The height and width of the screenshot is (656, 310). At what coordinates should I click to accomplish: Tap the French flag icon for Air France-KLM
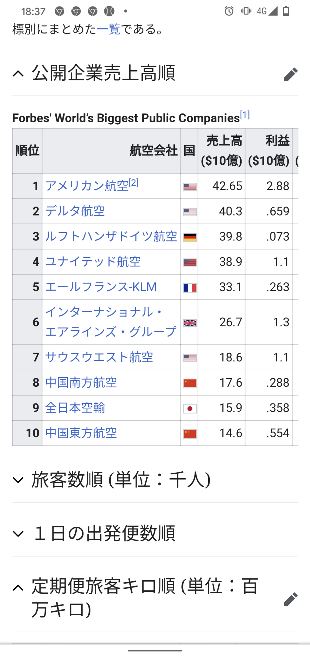click(x=190, y=288)
